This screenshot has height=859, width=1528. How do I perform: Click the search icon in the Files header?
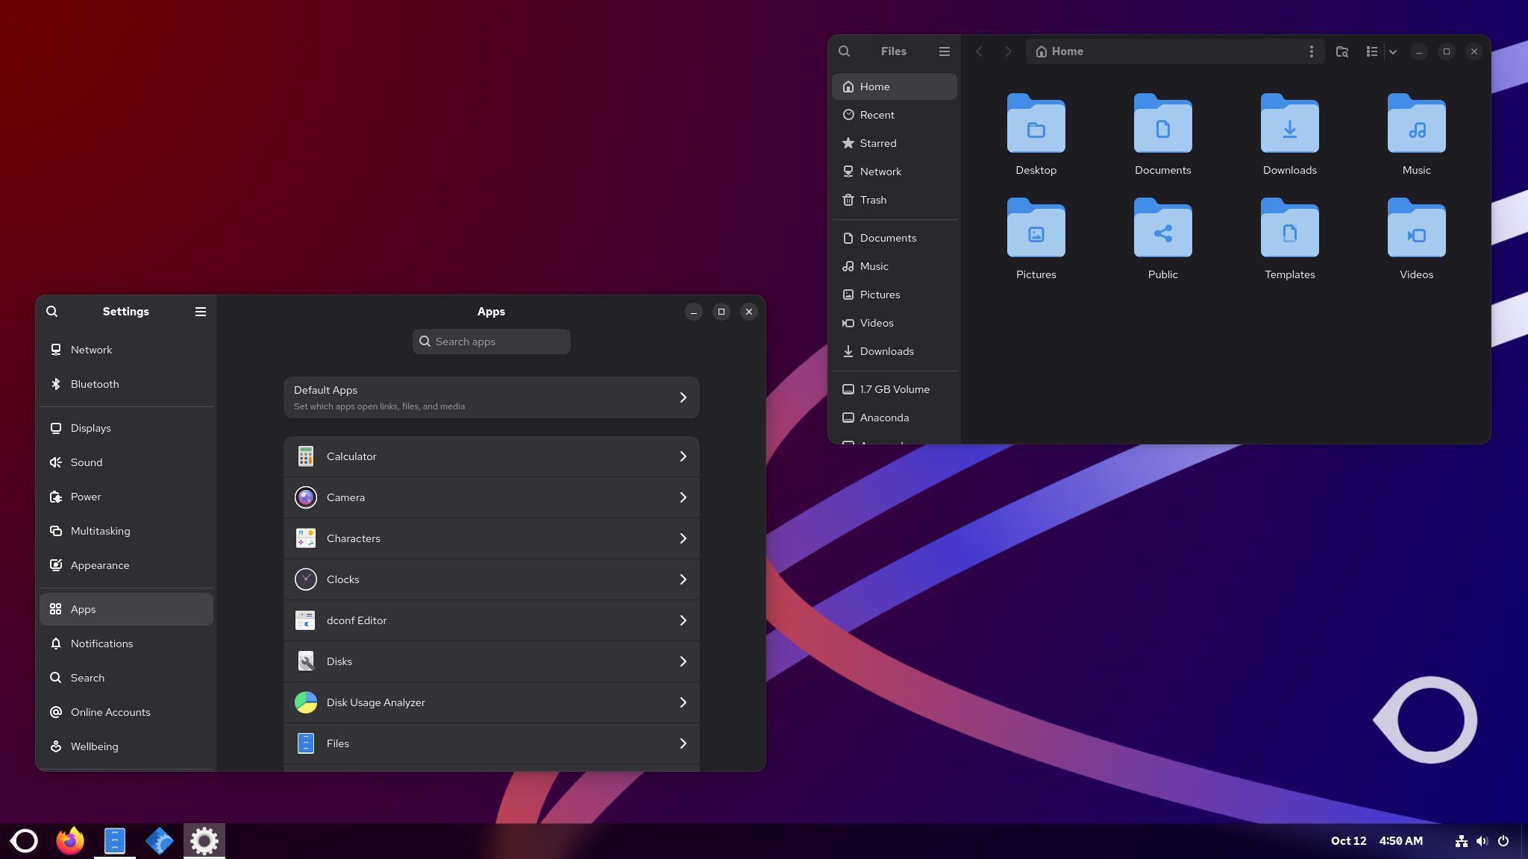click(x=844, y=51)
